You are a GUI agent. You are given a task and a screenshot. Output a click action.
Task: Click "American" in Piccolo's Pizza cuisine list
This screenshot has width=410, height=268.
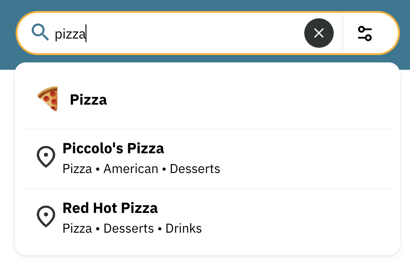pos(131,169)
